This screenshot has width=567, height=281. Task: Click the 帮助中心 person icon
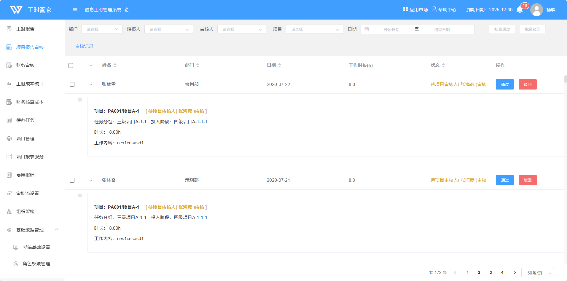434,9
